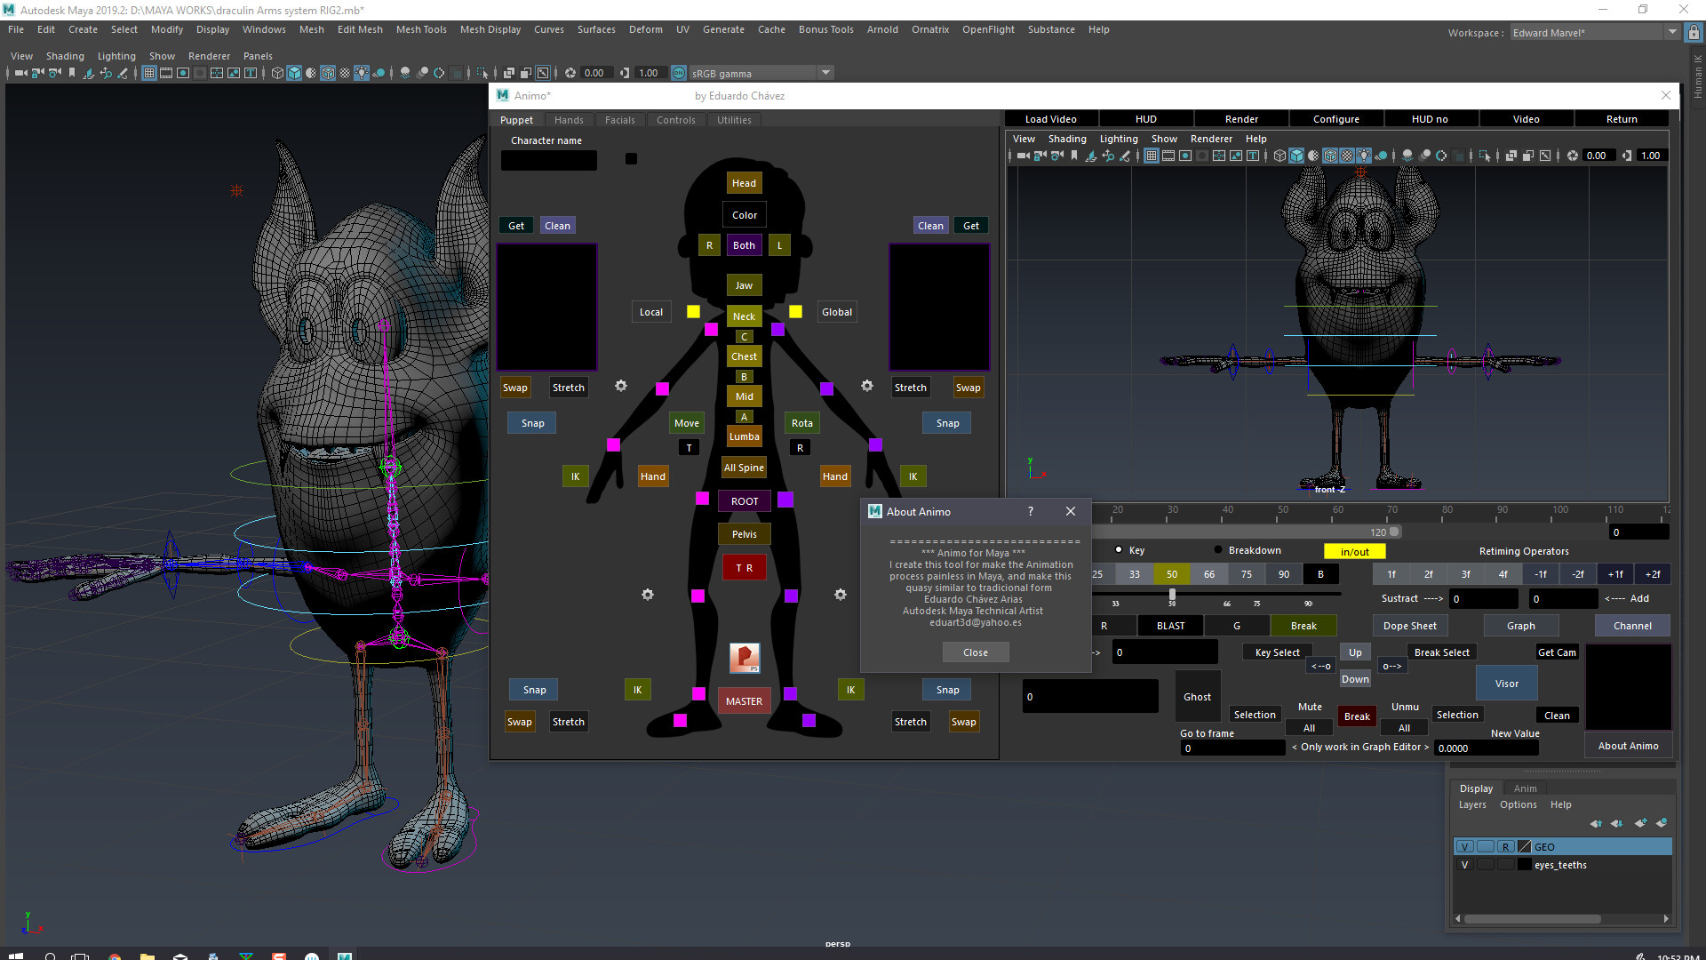Toggle smooth shade cube in Animo viewport toolbar

(x=1296, y=156)
